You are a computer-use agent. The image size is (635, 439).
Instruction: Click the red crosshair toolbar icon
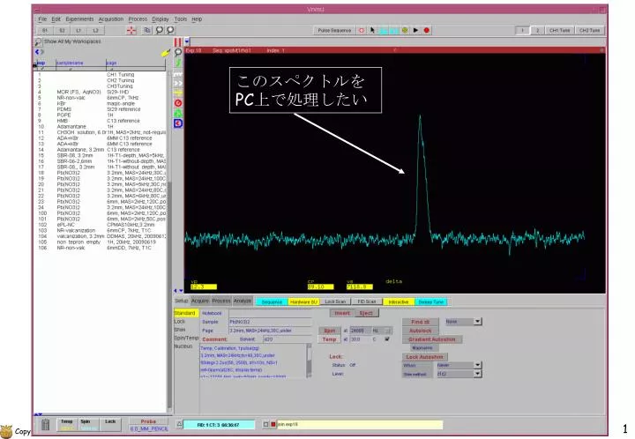point(131,31)
